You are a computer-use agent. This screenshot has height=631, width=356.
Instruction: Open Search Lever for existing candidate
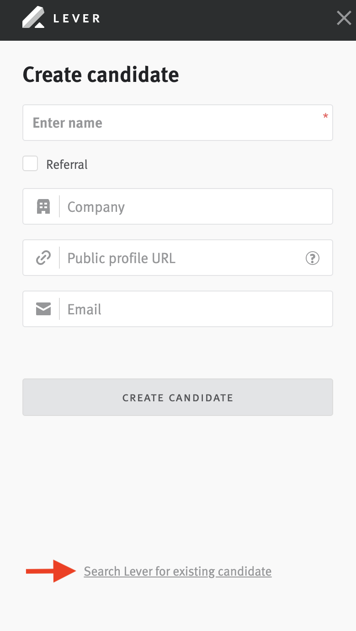(x=177, y=571)
